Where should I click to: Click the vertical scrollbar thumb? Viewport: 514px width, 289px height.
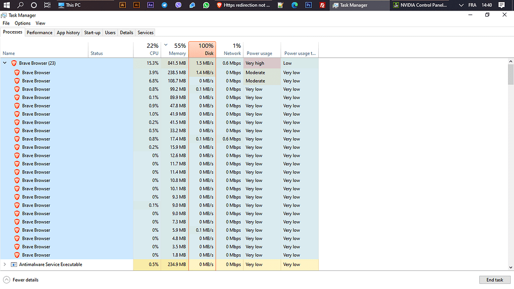(x=510, y=74)
